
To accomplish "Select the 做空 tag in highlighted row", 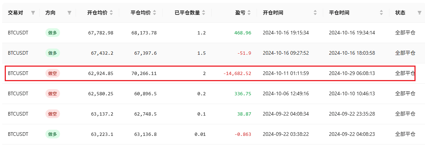I will 53,74.
